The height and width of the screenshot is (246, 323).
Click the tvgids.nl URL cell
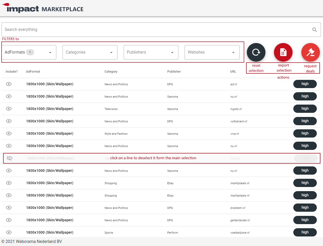[x=236, y=109]
